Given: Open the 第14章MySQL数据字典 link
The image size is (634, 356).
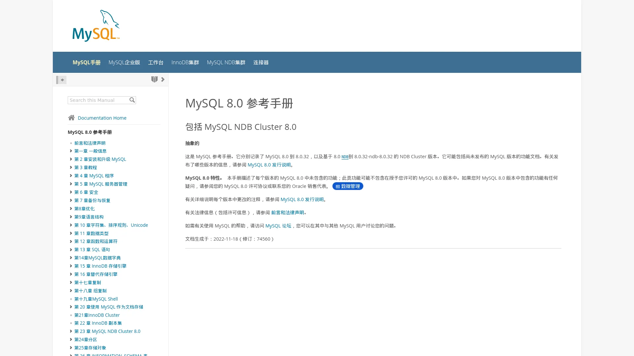Looking at the screenshot, I should tap(97, 258).
